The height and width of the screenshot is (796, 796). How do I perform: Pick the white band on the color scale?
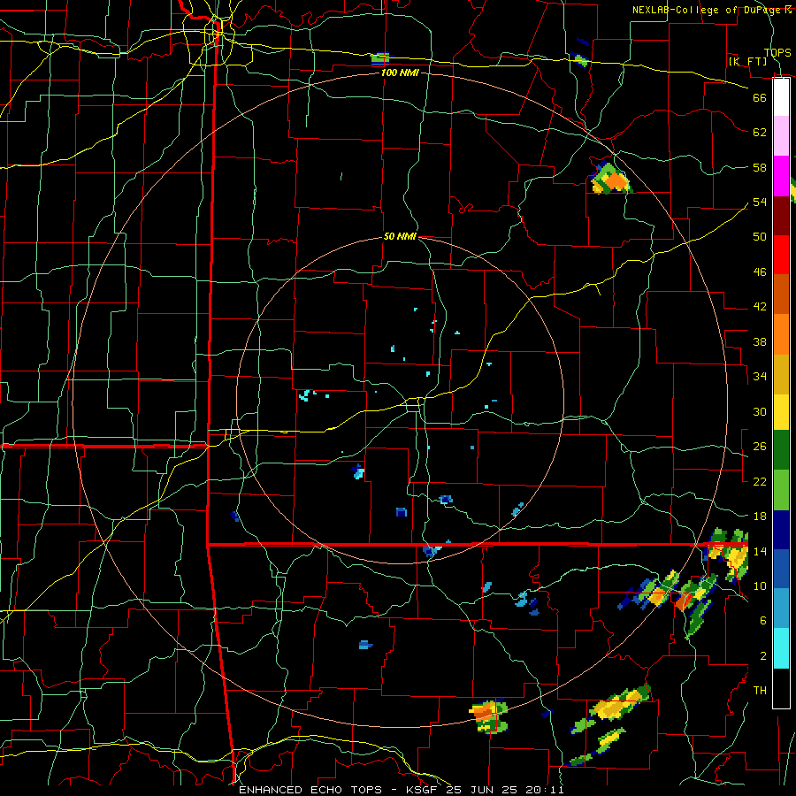pyautogui.click(x=781, y=97)
